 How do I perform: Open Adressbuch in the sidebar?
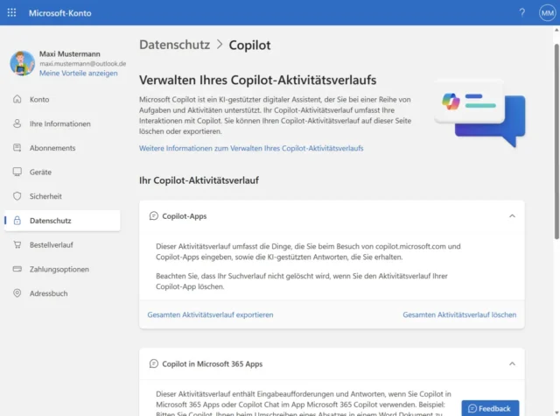pyautogui.click(x=62, y=293)
